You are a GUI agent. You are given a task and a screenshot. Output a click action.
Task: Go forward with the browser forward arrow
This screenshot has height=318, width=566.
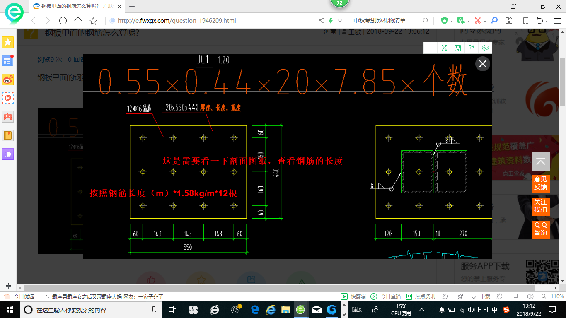[x=48, y=21]
